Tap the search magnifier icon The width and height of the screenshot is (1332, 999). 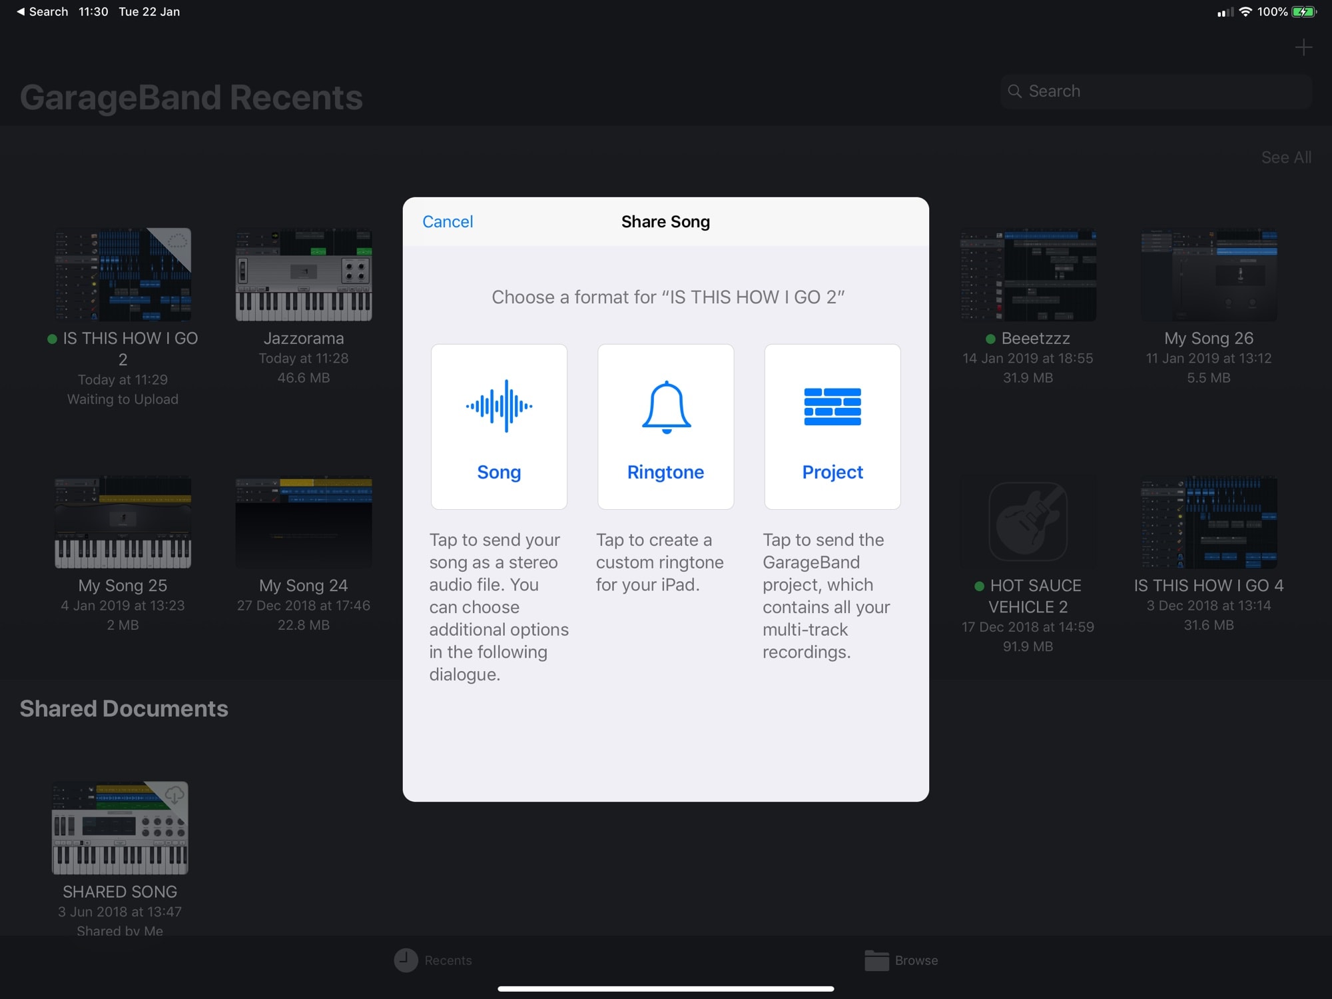point(1015,91)
